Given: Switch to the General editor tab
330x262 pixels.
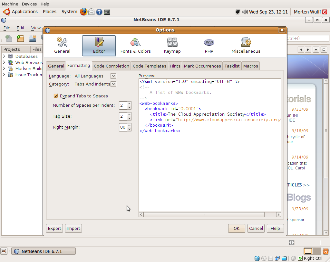Looking at the screenshot, I should click(56, 66).
